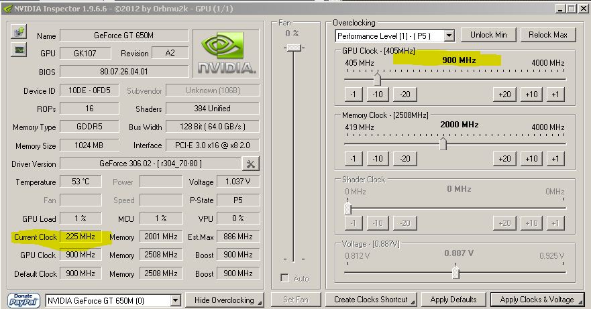Click the Set Fan button
This screenshot has height=309, width=591.
pyautogui.click(x=295, y=300)
